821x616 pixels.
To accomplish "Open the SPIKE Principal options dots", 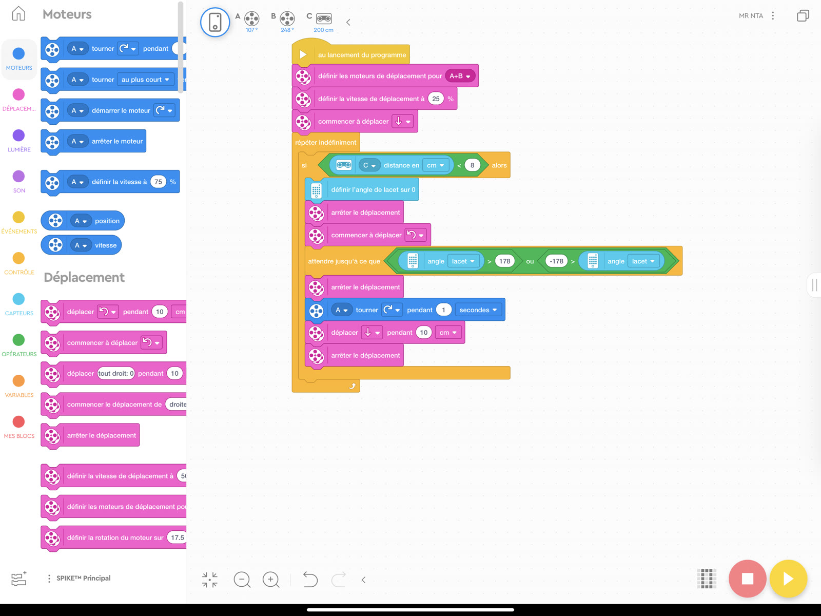I will coord(49,579).
